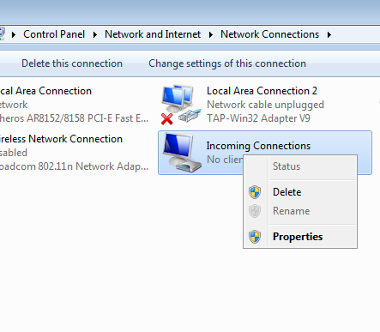Click Delete this connection toolbar button
This screenshot has width=380, height=332.
click(72, 63)
